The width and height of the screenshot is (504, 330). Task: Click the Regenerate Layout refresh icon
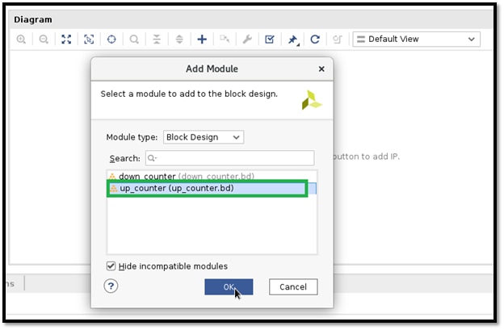click(315, 40)
